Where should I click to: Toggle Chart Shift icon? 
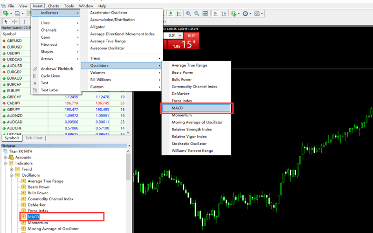(224, 14)
